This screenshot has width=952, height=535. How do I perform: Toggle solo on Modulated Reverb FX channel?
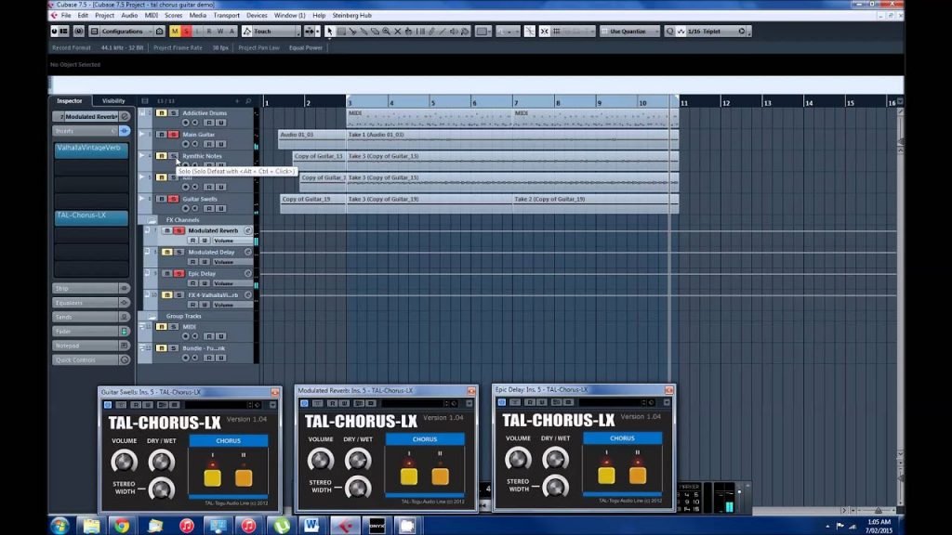point(178,230)
